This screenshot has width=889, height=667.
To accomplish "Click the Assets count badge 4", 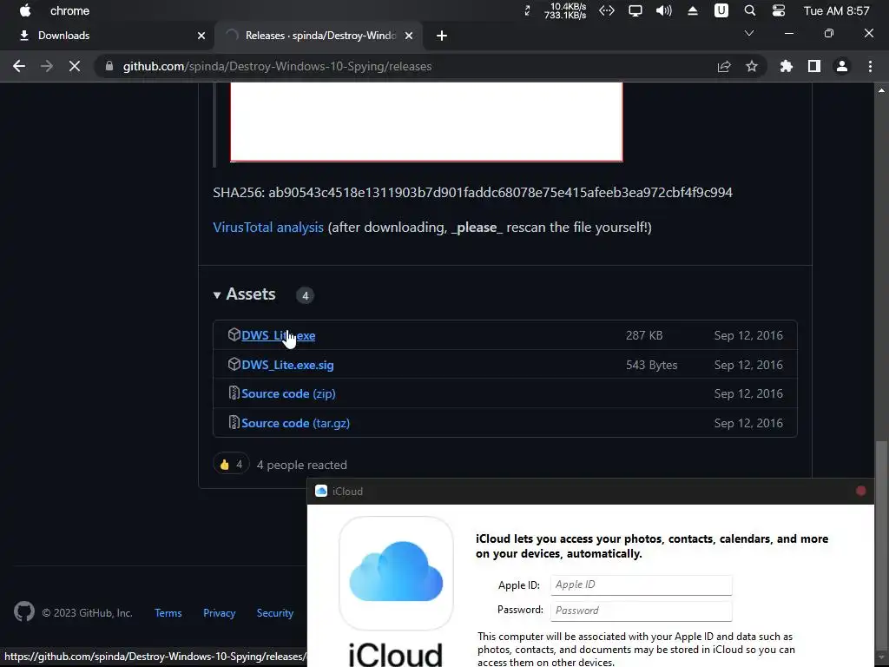I will (x=305, y=295).
